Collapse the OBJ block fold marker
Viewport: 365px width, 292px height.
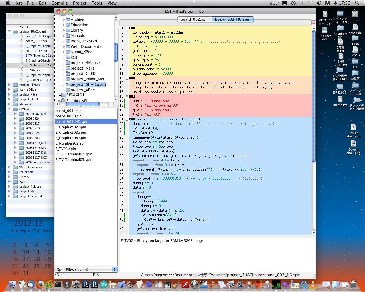127,96
